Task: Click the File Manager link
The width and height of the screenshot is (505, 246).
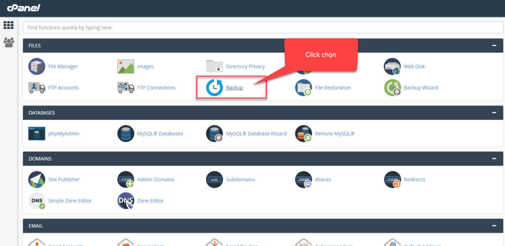Action: 63,67
